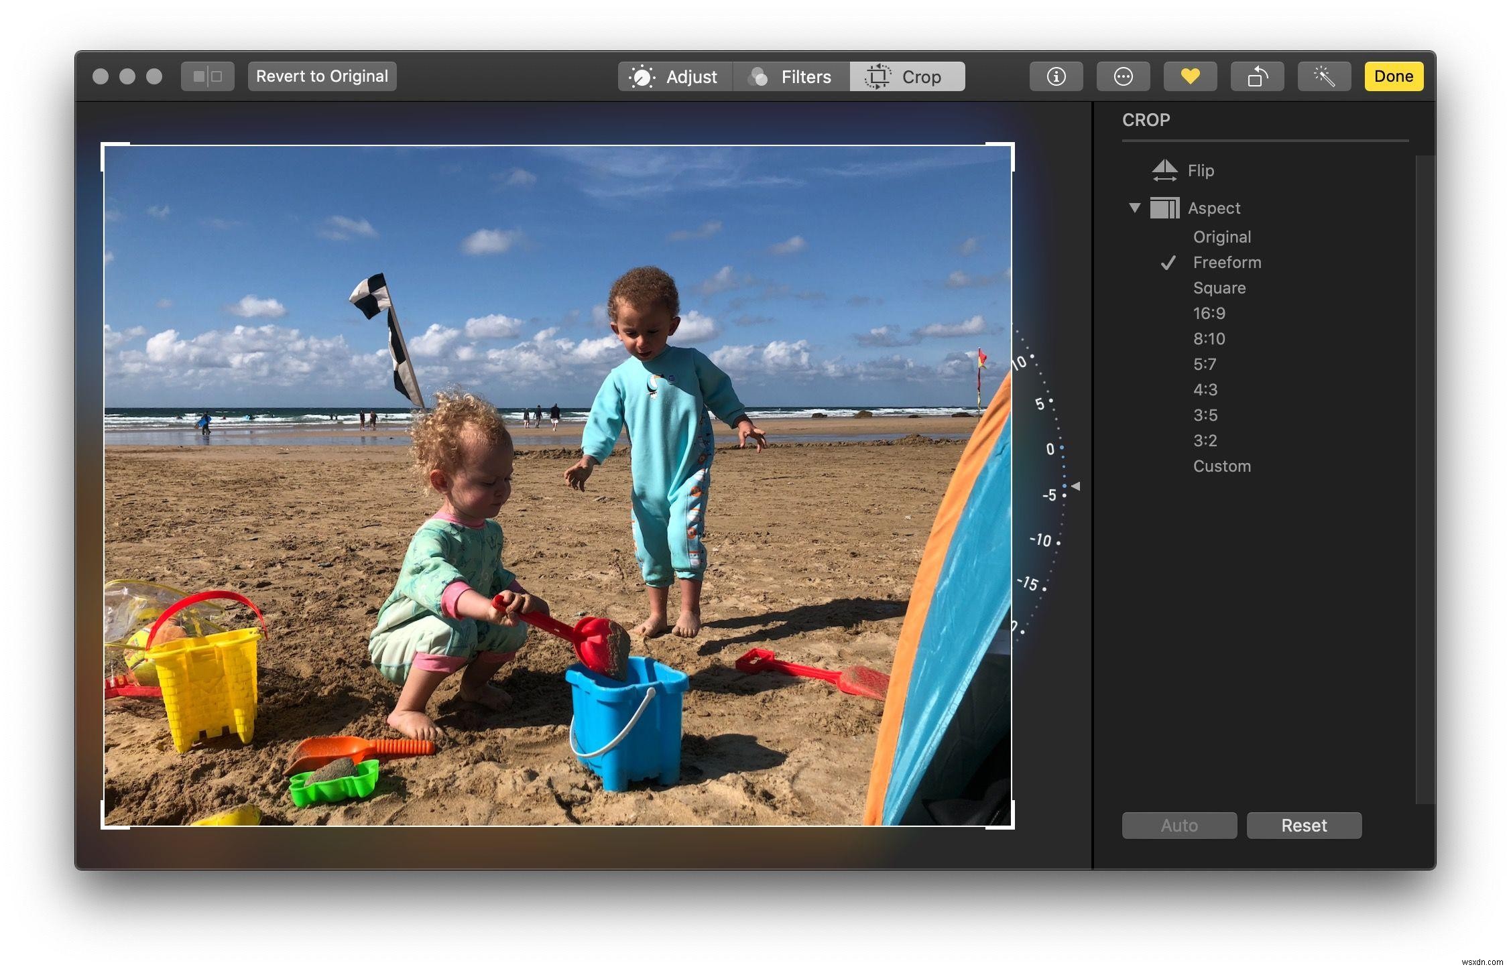Viewport: 1511px width, 969px height.
Task: Click the info icon
Action: coord(1053,76)
